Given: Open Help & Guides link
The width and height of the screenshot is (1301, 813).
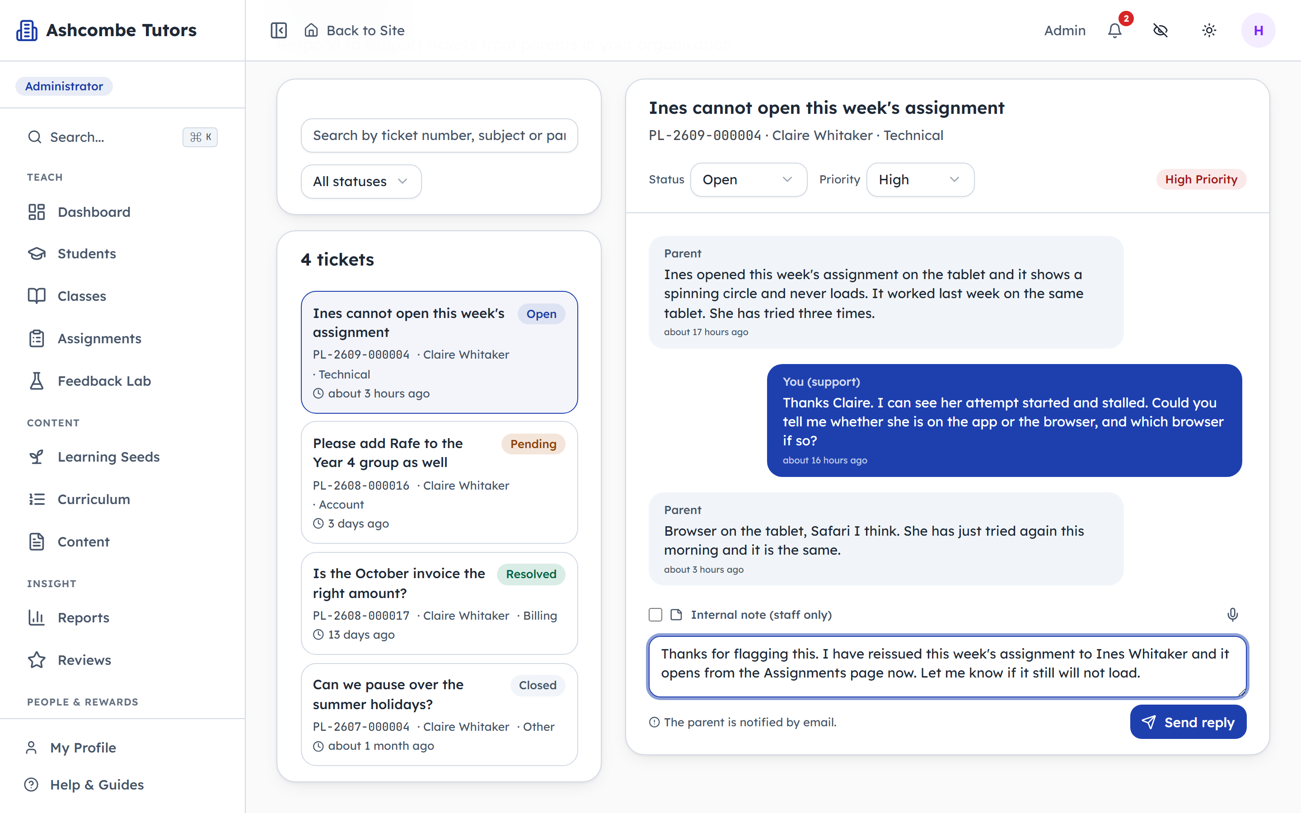Looking at the screenshot, I should click(x=122, y=785).
